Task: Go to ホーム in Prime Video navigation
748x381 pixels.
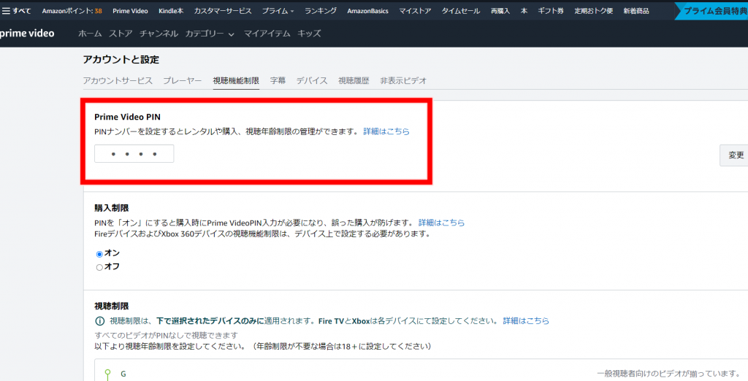Action: pyautogui.click(x=90, y=34)
